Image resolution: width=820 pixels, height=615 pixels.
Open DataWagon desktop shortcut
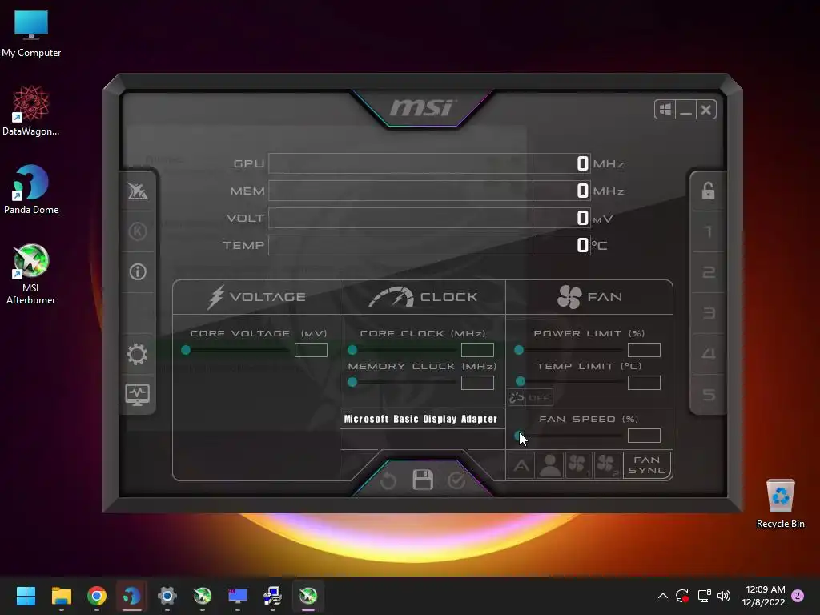pyautogui.click(x=31, y=111)
